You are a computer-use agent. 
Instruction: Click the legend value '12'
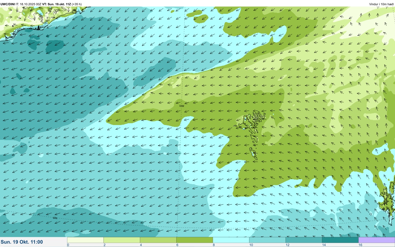(x=288, y=245)
